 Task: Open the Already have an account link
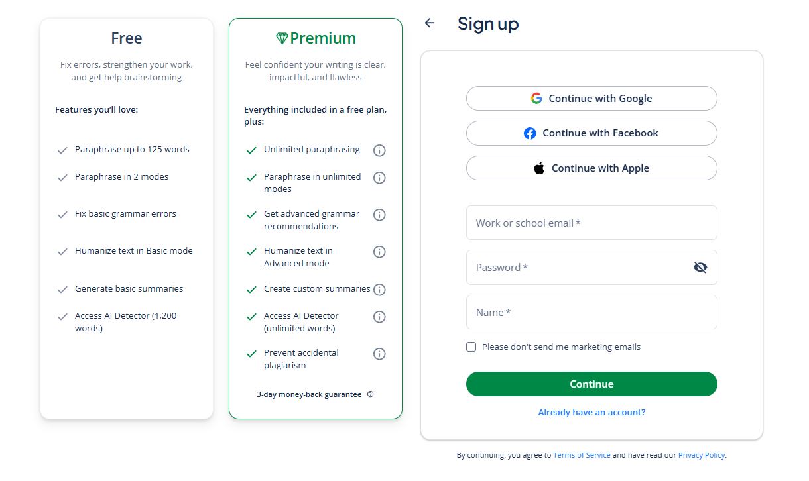591,413
